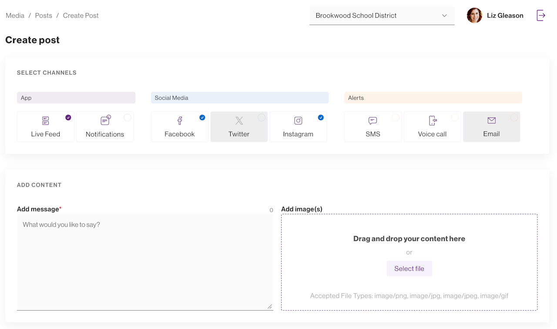
Task: Uncheck the Instagram channel checkbox
Action: tap(321, 117)
